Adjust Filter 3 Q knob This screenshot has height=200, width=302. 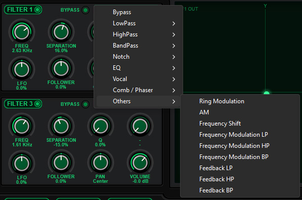tap(100, 126)
